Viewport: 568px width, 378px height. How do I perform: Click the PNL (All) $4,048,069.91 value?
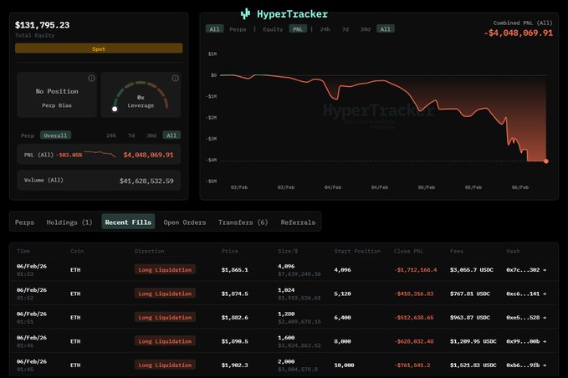149,155
